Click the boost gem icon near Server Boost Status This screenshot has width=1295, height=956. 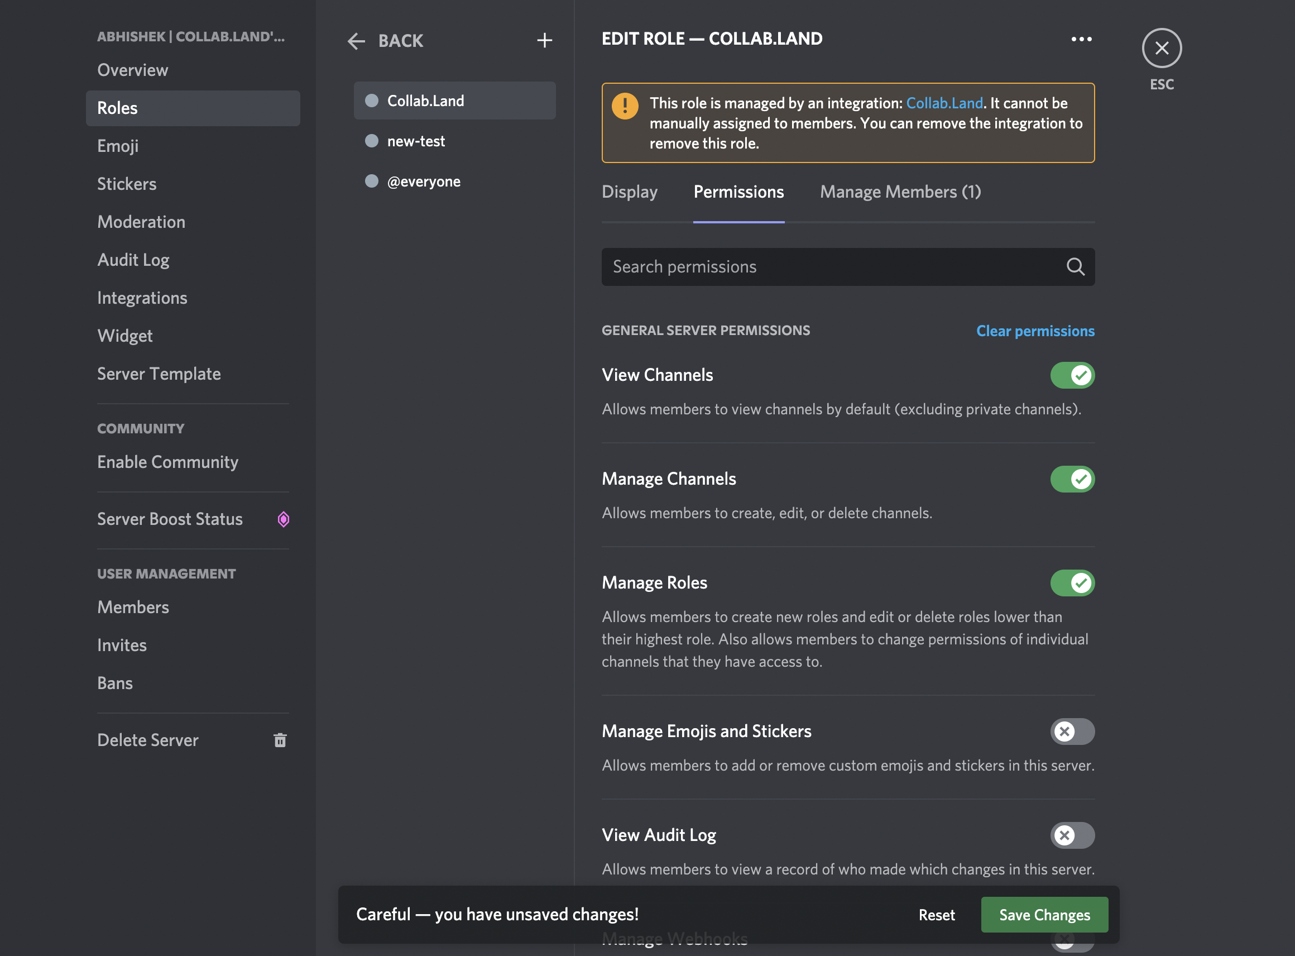(x=284, y=519)
